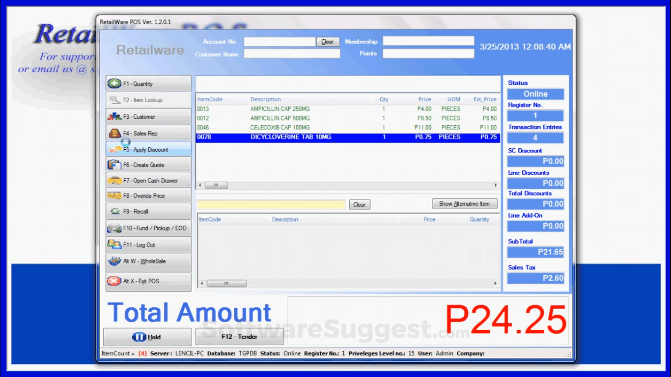671x377 pixels.
Task: Select row AMPICILLIN CAP 500MG
Action: (348, 118)
